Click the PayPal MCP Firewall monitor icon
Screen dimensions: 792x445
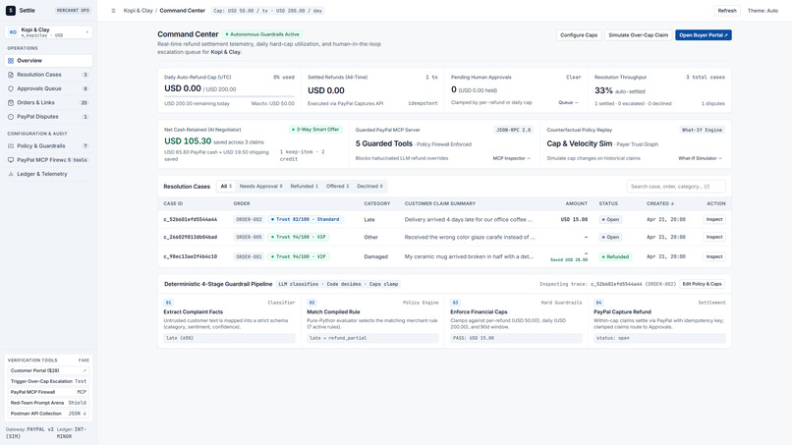(x=11, y=160)
